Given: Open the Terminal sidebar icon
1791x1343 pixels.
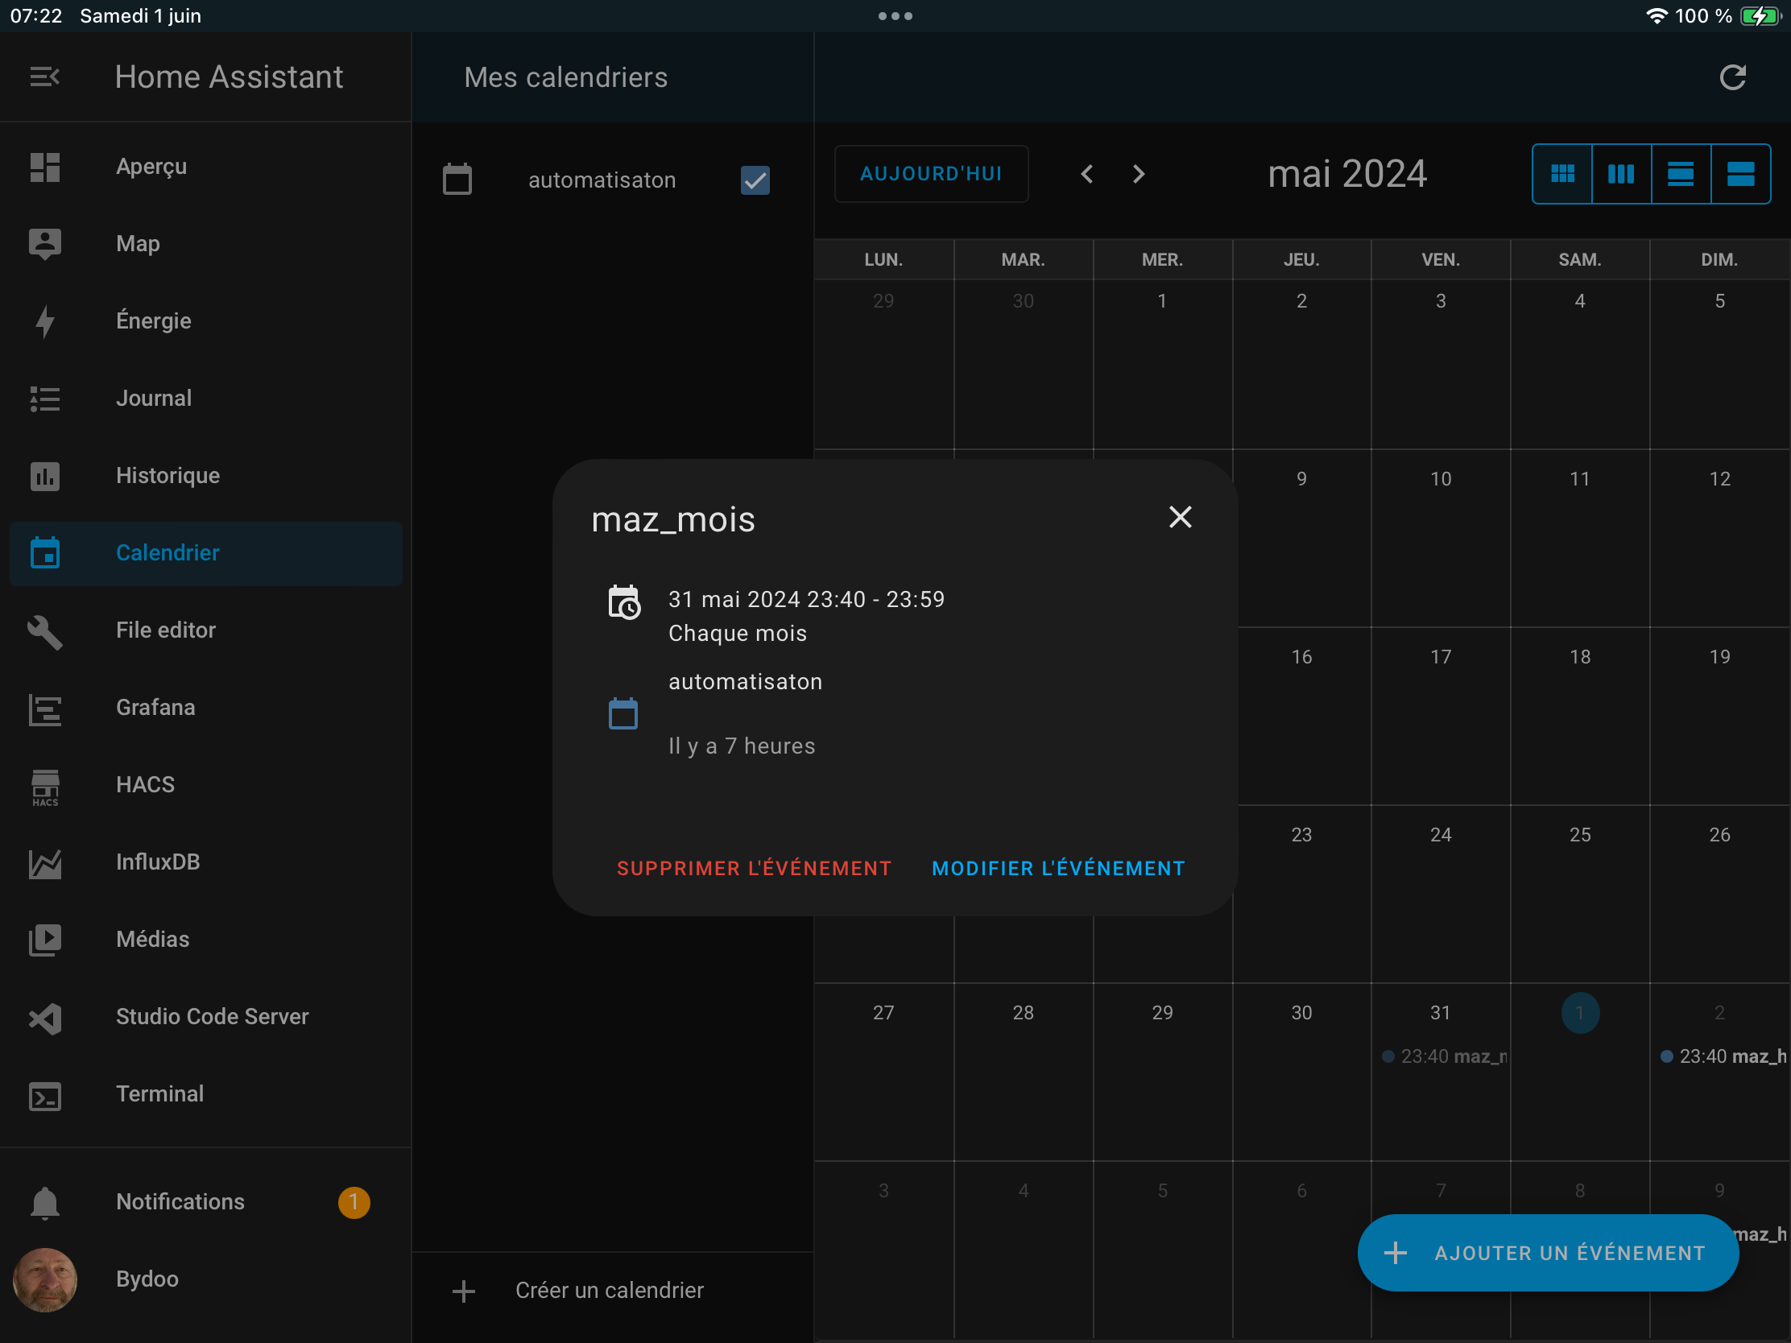Looking at the screenshot, I should coord(44,1095).
